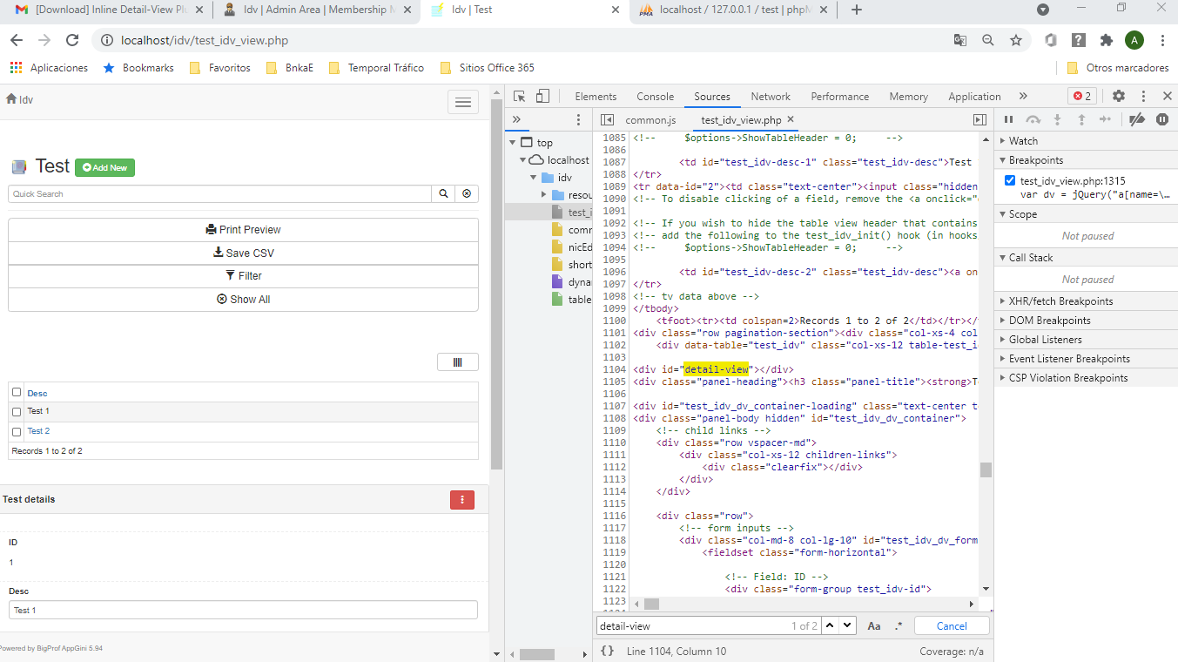Click the Show All button

pos(243,299)
